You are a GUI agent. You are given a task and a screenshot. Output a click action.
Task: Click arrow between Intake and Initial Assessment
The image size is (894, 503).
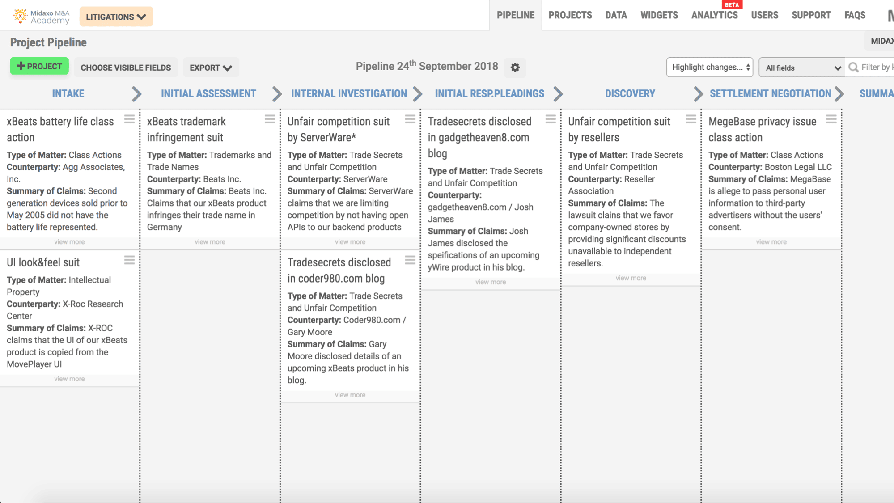pos(136,94)
